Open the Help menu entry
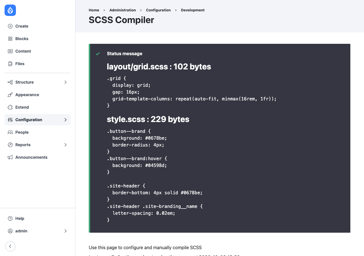 click(38, 218)
